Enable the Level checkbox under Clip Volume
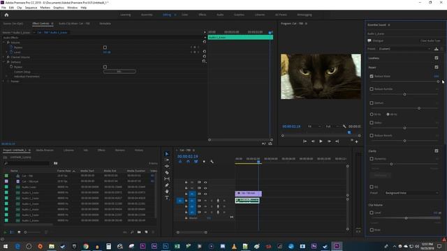This screenshot has width=447, height=251. click(x=372, y=213)
